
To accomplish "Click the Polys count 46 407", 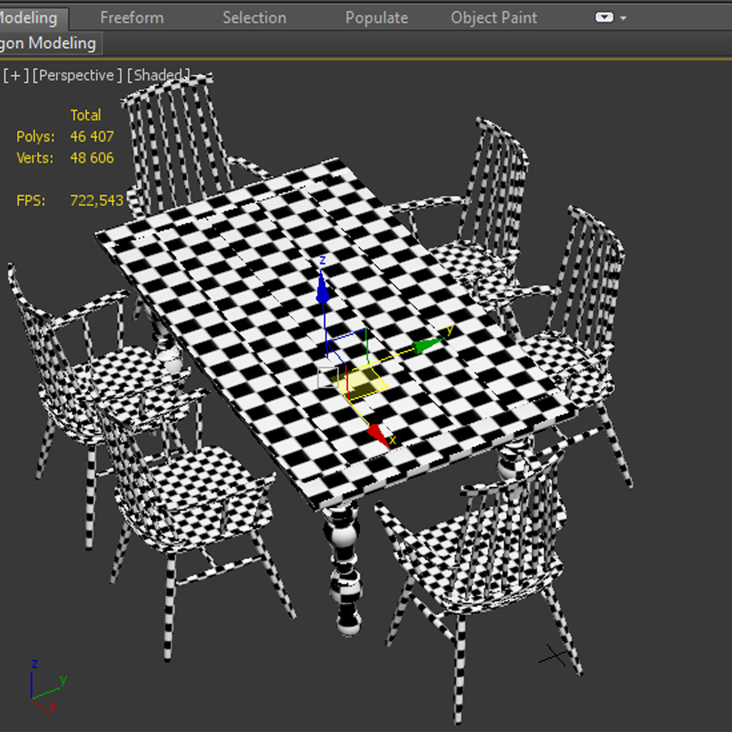I will pyautogui.click(x=92, y=137).
